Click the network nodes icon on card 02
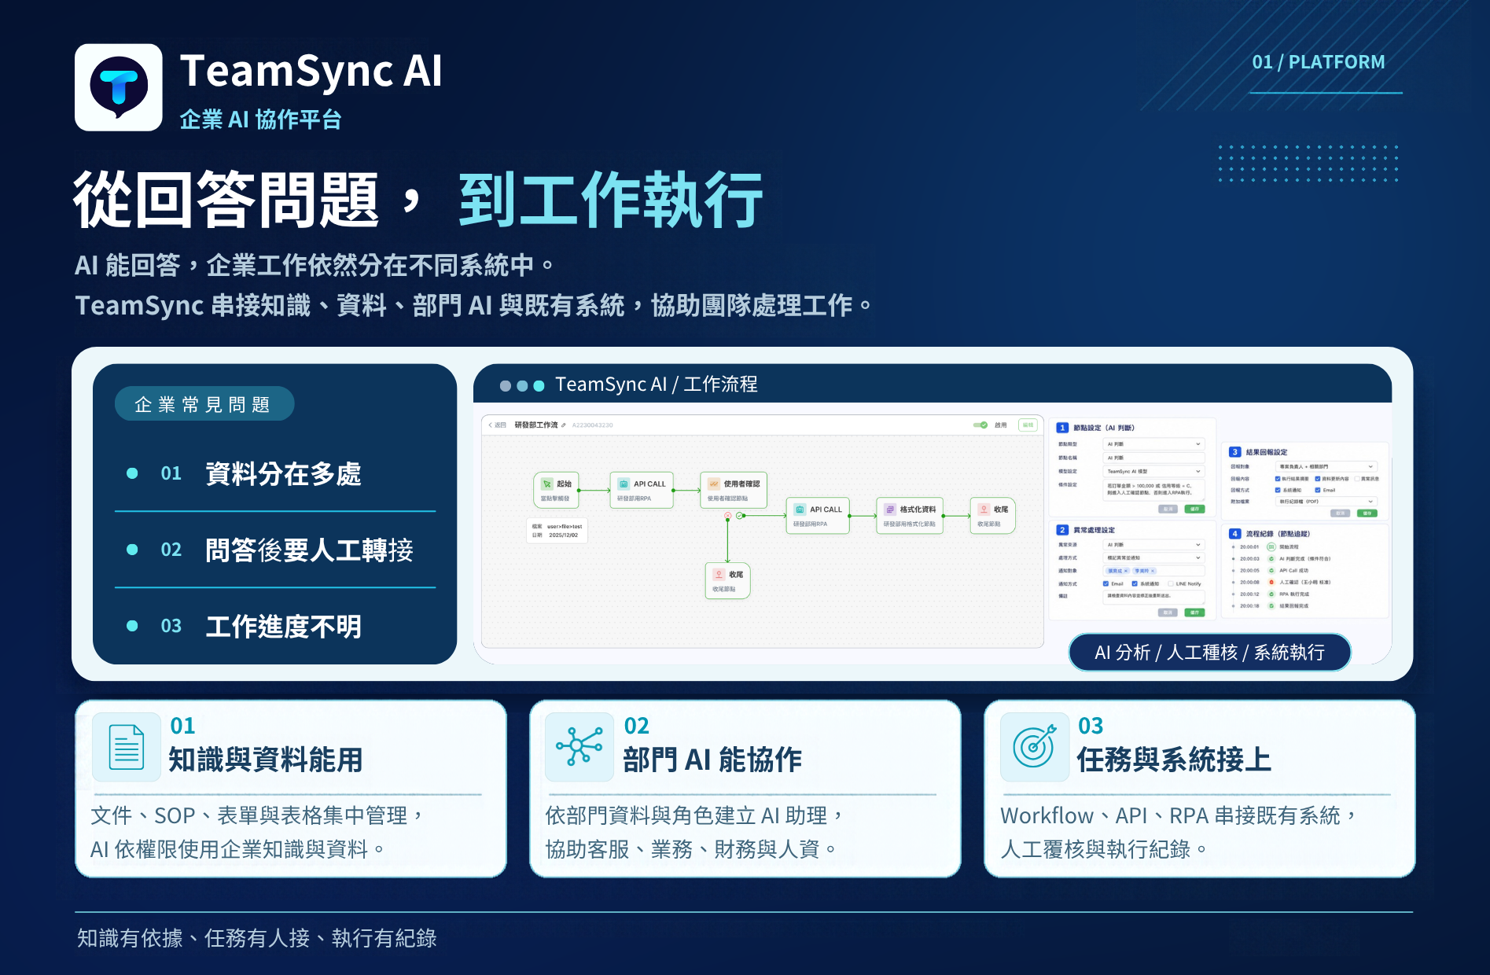This screenshot has height=975, width=1490. pos(579,747)
